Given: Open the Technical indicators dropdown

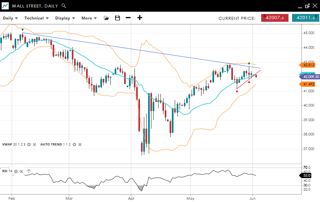Looking at the screenshot, I should pyautogui.click(x=36, y=18).
